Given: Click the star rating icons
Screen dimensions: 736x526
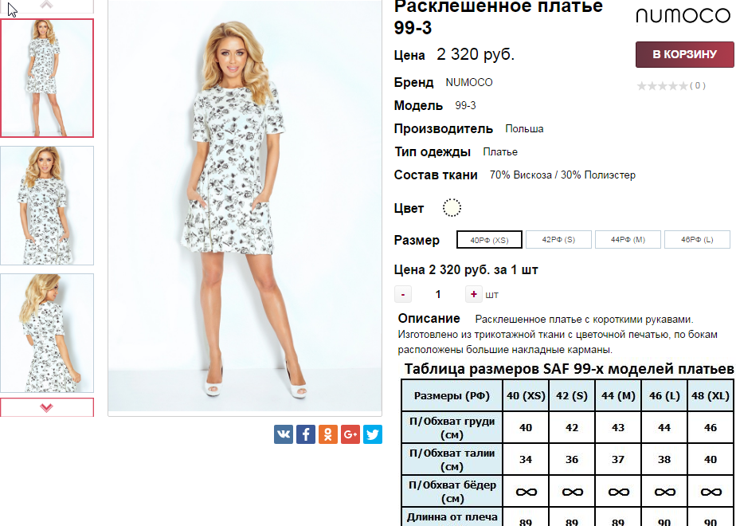Looking at the screenshot, I should click(x=662, y=85).
